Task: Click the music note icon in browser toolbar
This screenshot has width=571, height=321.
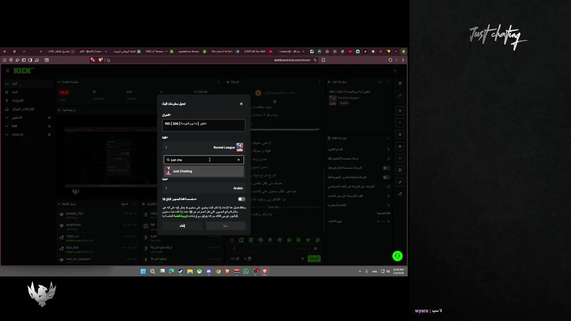Action: point(37,60)
